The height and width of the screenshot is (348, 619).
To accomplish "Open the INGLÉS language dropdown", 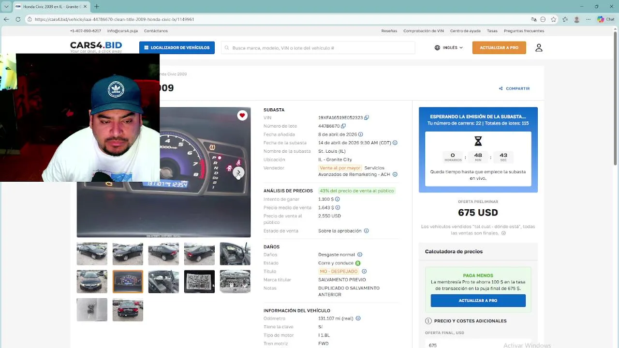I will (x=449, y=48).
